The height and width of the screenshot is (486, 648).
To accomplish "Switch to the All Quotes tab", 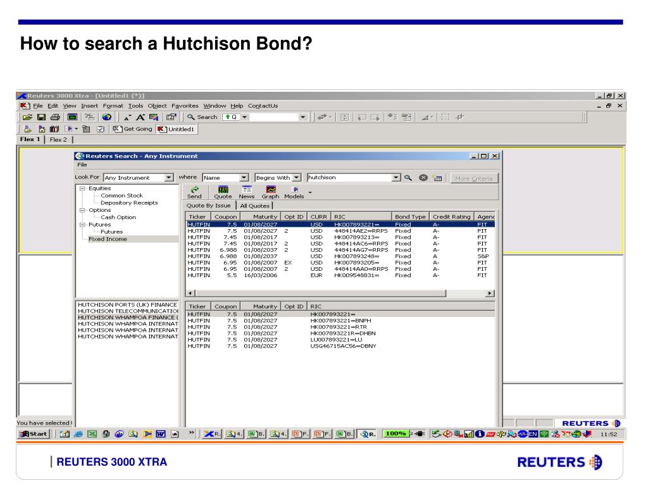I will [254, 206].
